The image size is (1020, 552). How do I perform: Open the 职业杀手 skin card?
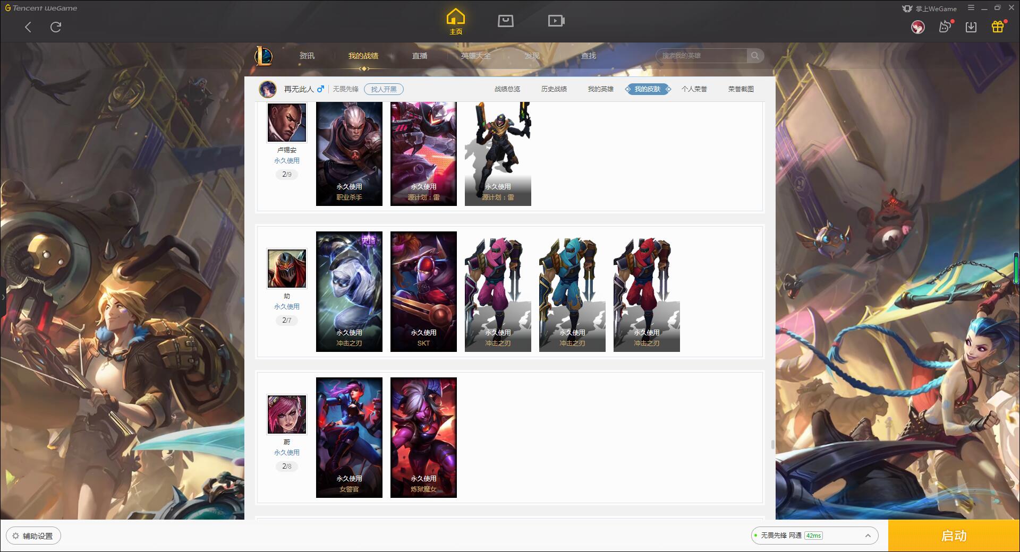coord(349,154)
